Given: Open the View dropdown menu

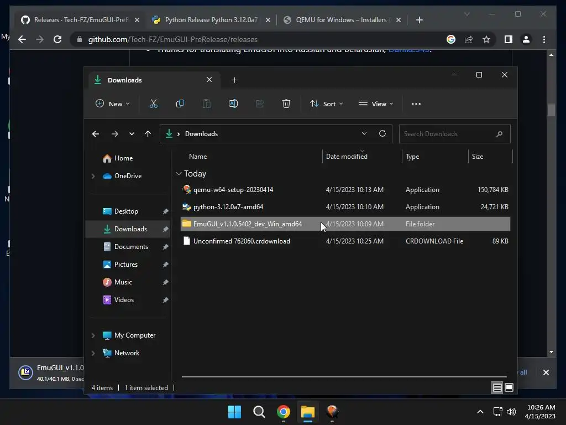Looking at the screenshot, I should point(376,103).
